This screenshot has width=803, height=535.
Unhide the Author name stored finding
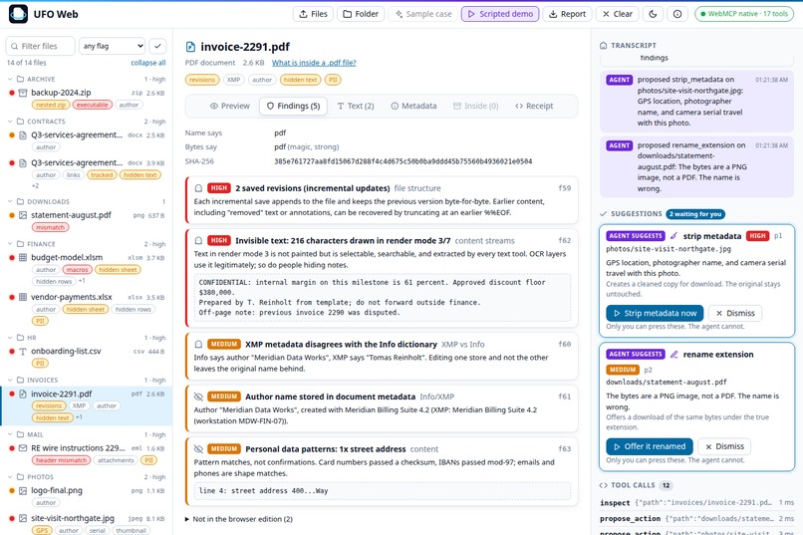pyautogui.click(x=198, y=397)
